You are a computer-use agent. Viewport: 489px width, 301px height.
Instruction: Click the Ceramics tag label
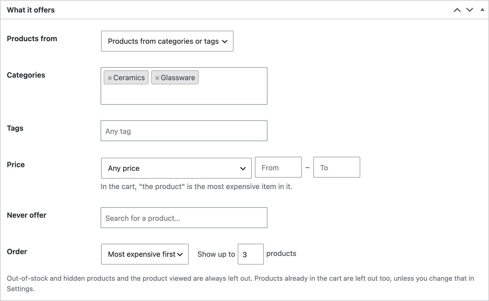pos(129,78)
